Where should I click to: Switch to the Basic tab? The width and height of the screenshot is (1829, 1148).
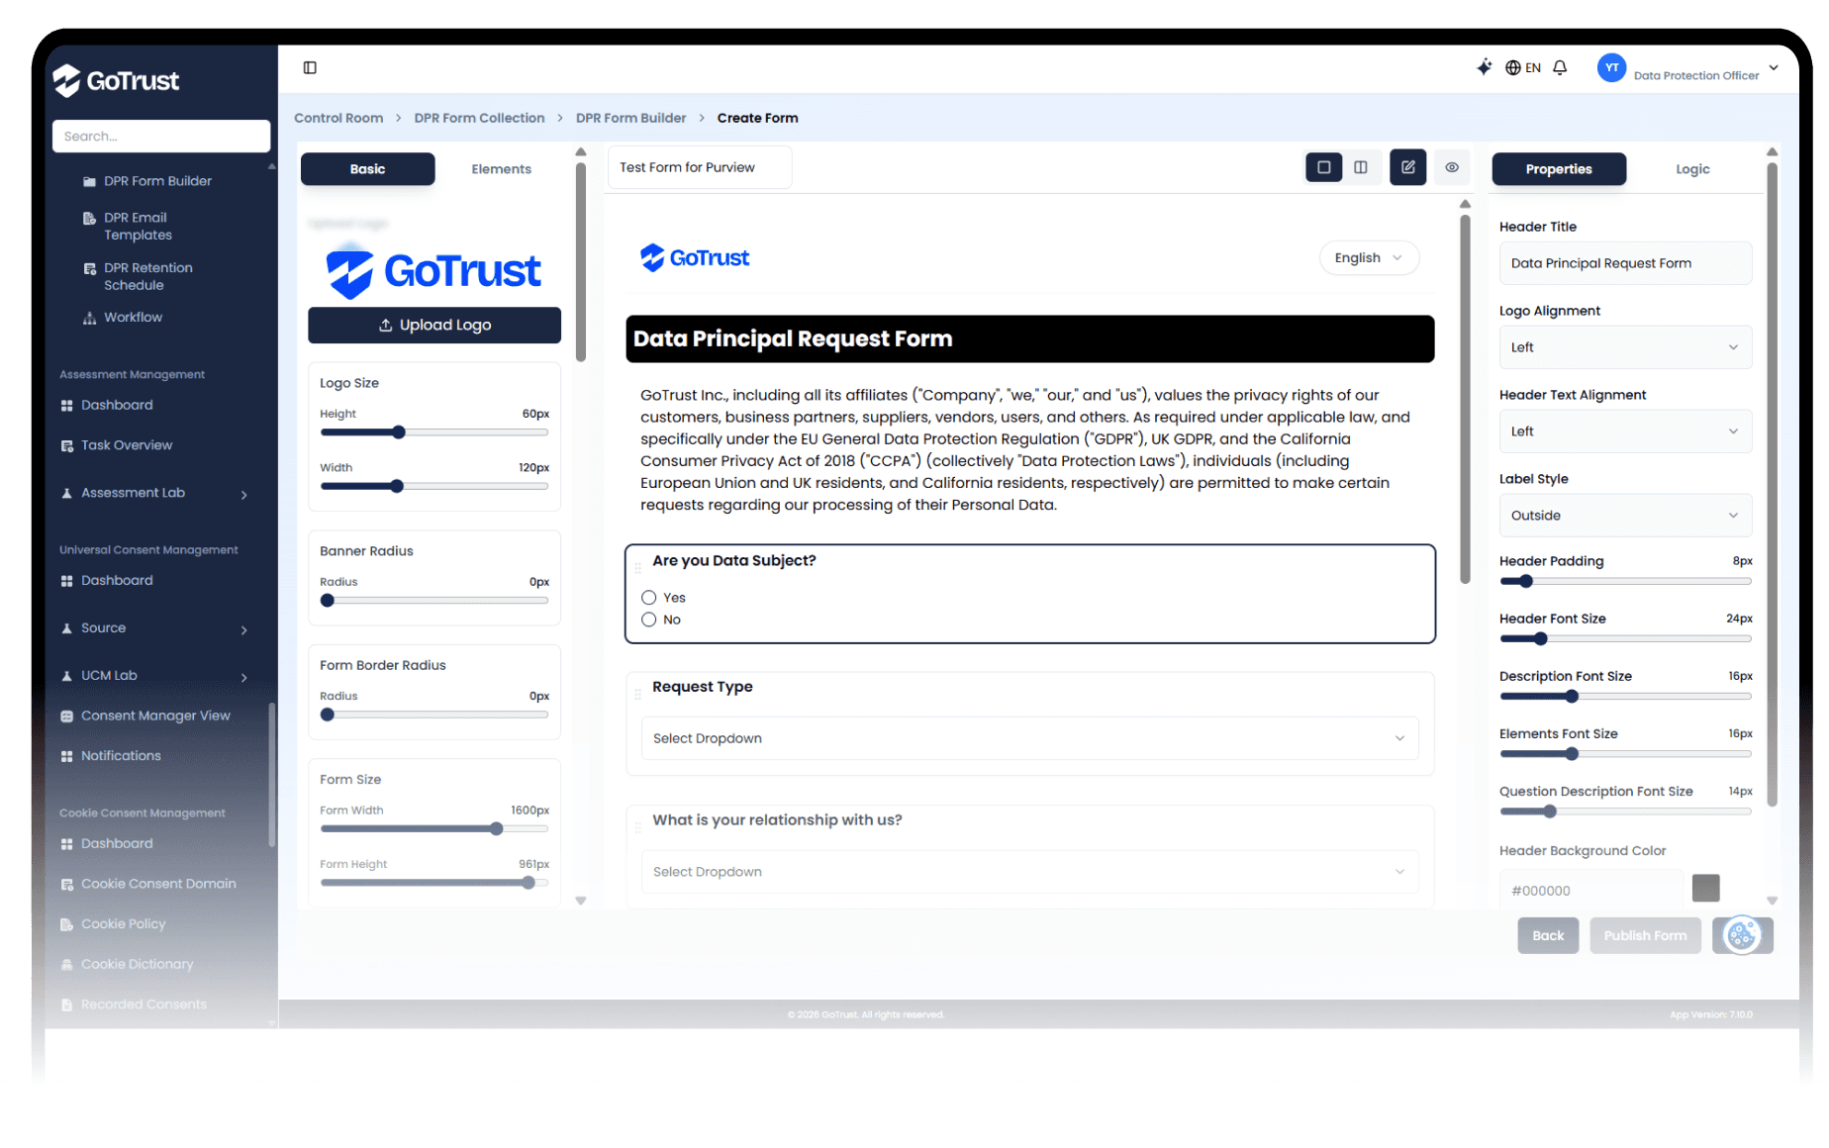[367, 169]
